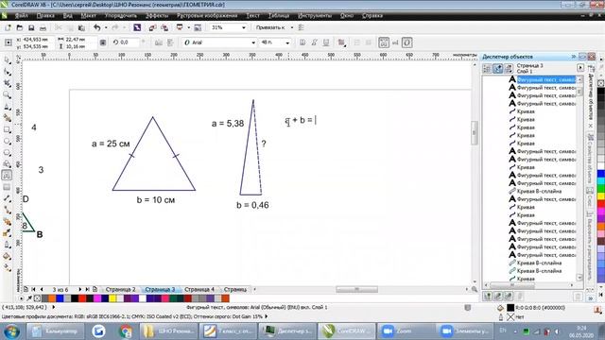
Task: Open the Application launcher icon
Action: pos(180,27)
